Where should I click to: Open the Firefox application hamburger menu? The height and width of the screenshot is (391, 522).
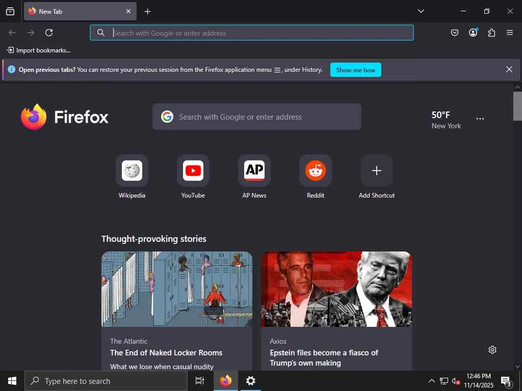[510, 33]
